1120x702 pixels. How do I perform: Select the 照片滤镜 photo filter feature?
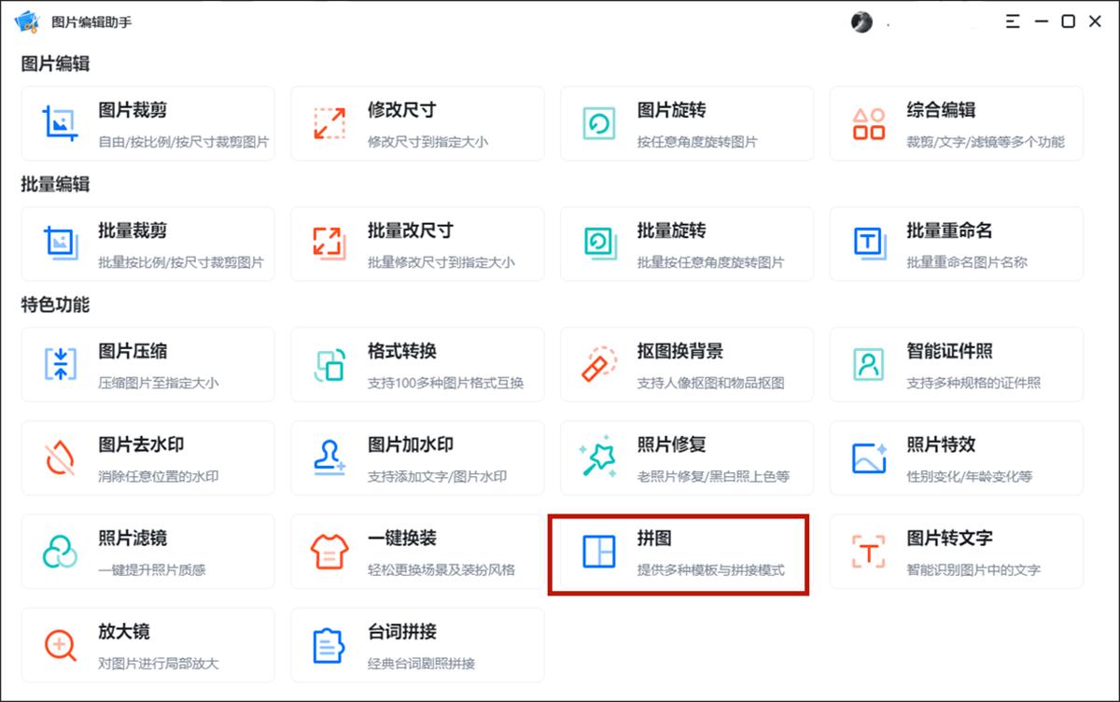[147, 551]
